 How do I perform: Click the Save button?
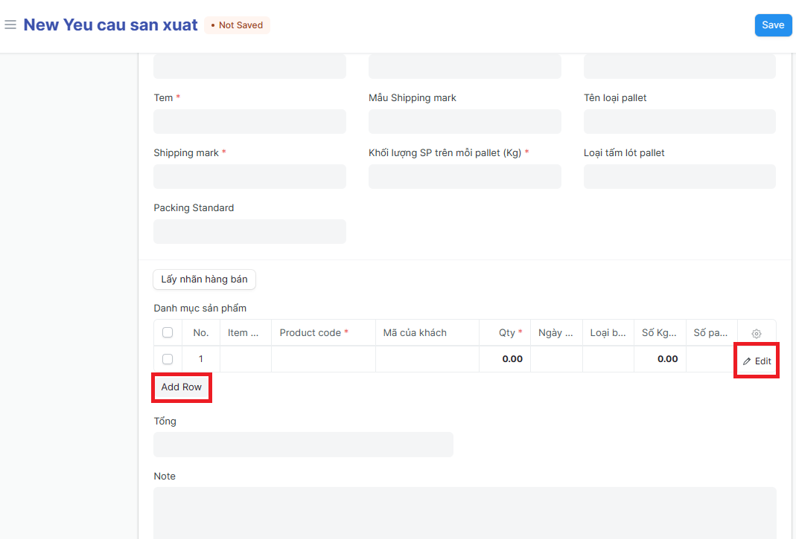coord(773,25)
